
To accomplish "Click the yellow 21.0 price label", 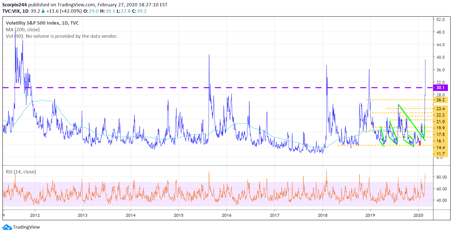I will point(441,122).
